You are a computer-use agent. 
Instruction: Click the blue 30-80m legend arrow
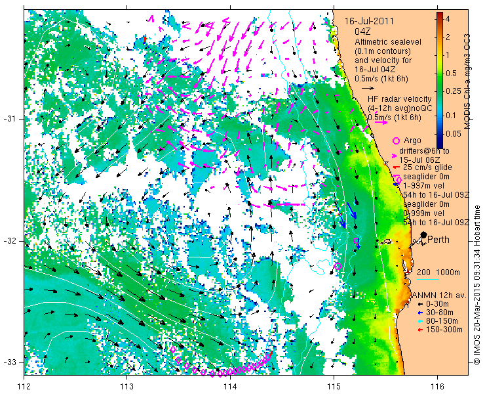[420, 313]
